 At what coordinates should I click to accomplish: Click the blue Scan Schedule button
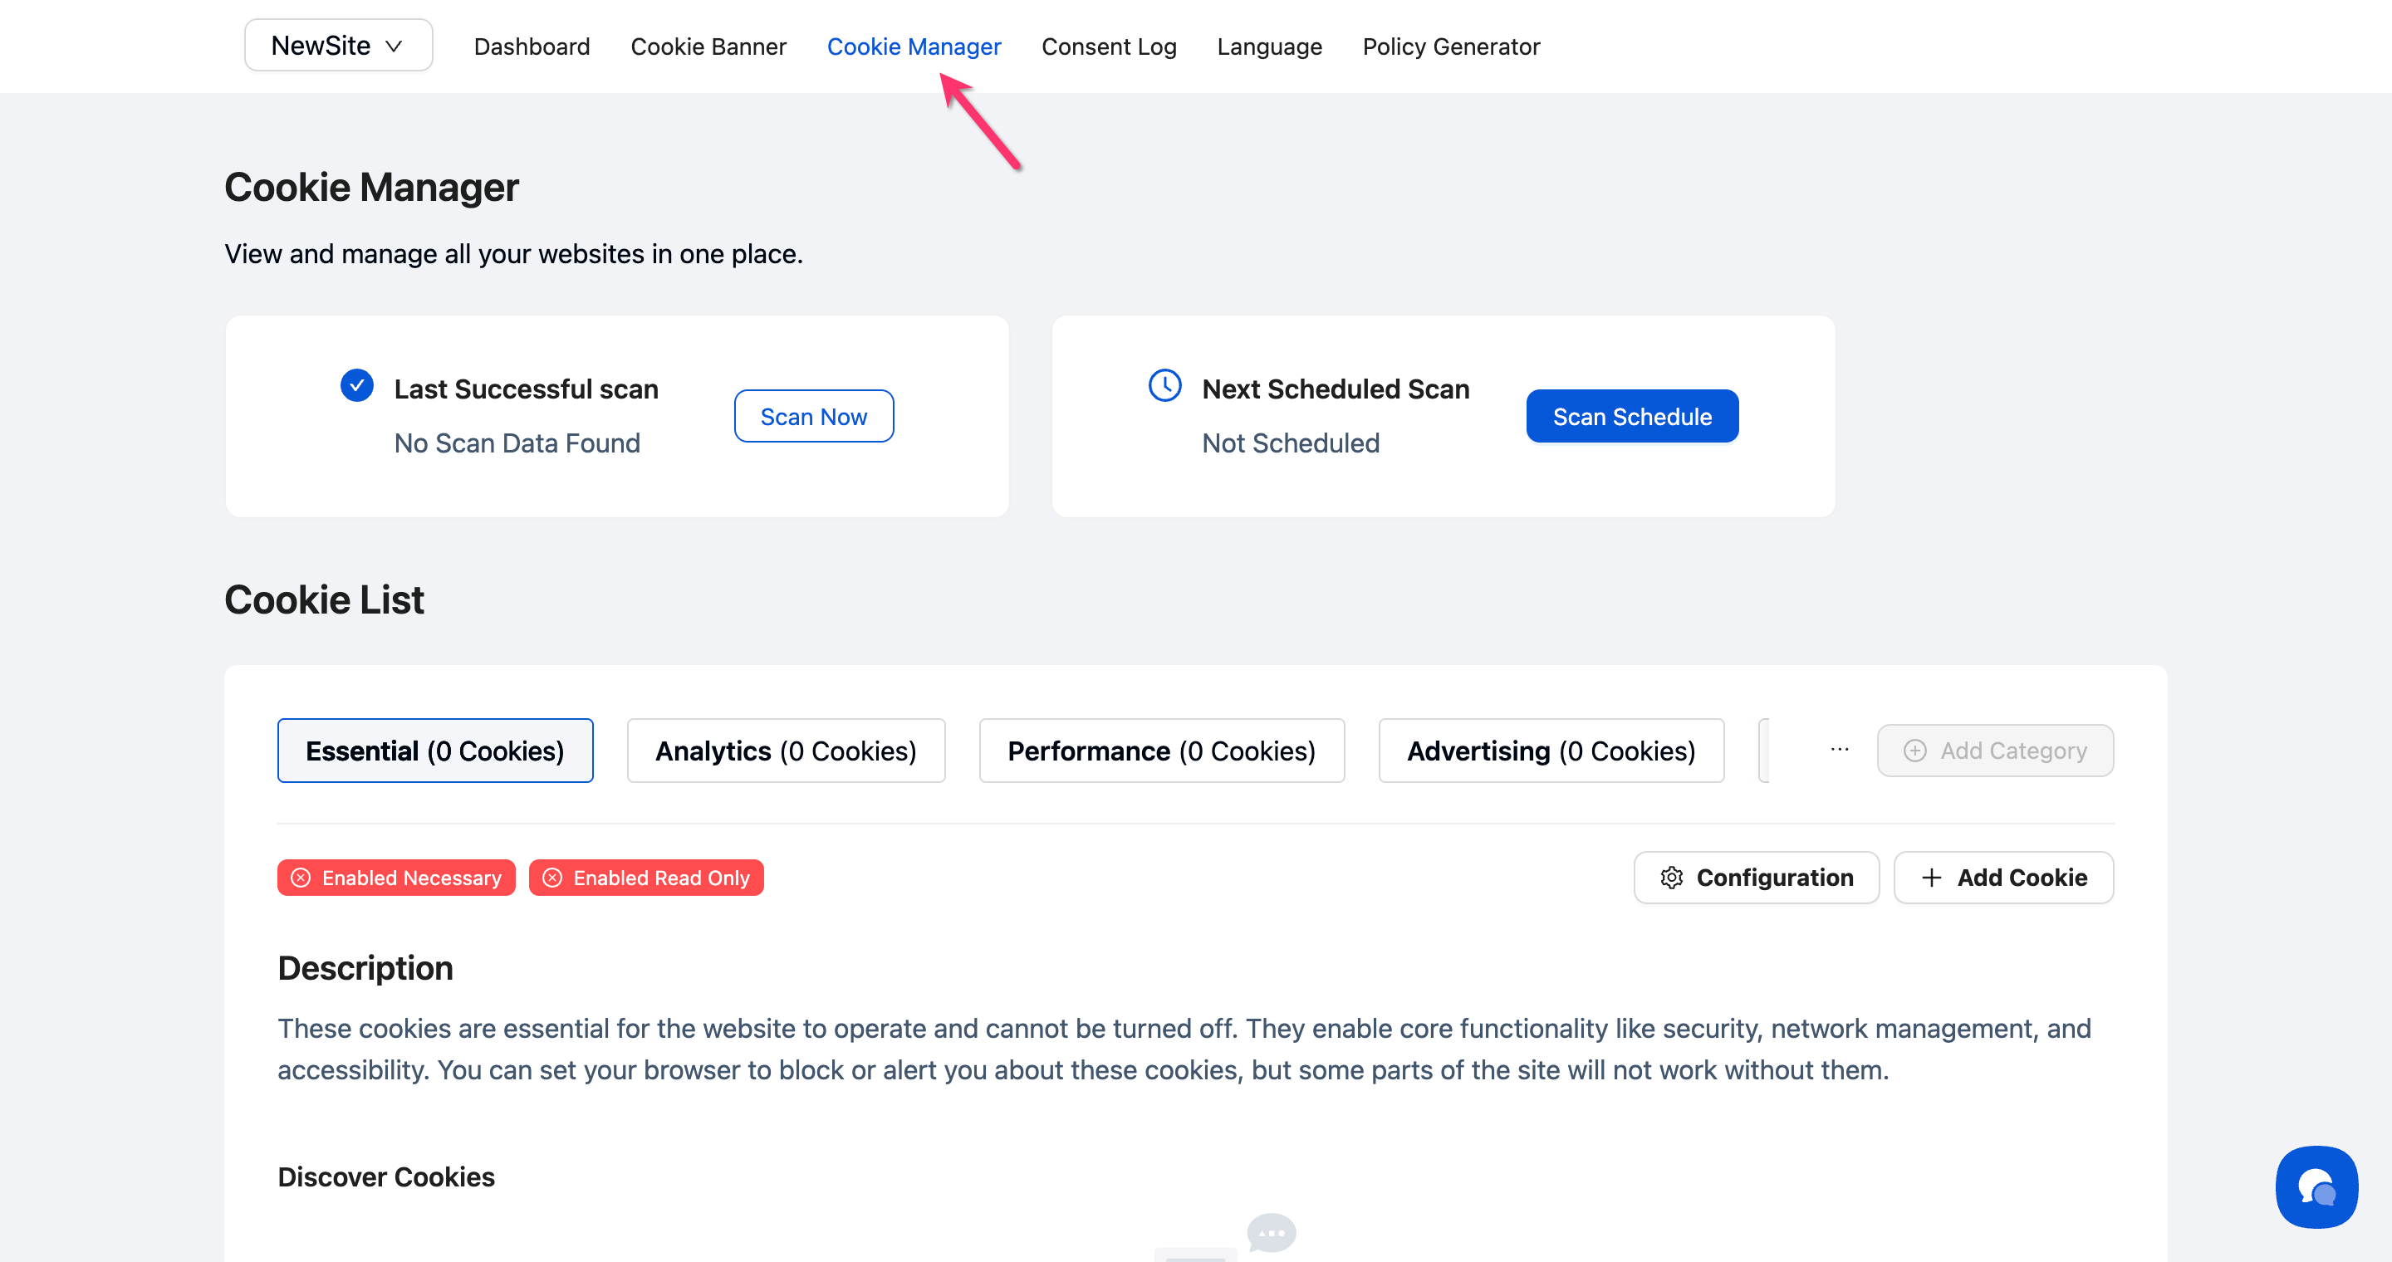pyautogui.click(x=1631, y=417)
